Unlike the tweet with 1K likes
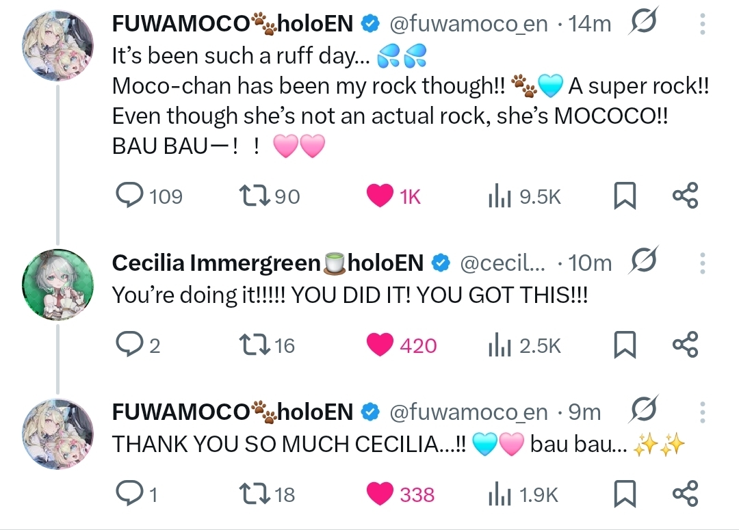739x530 pixels. coord(380,197)
